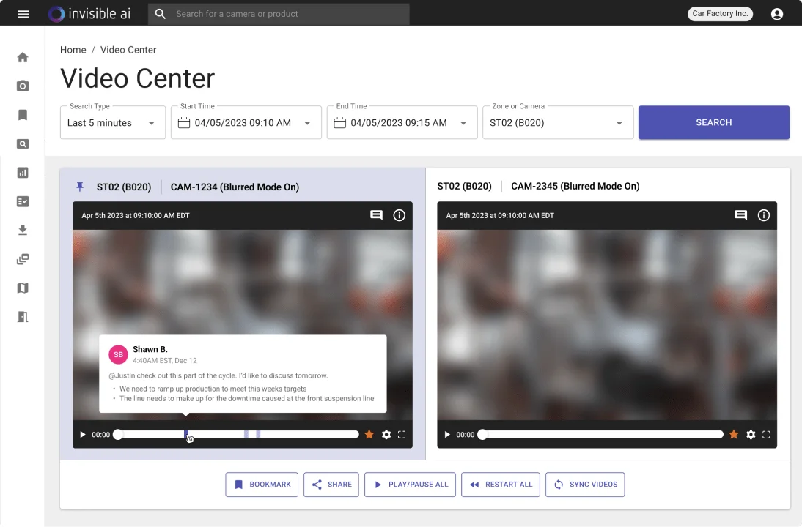
Task: Toggle the sidebar with the hamburger menu
Action: [x=23, y=13]
